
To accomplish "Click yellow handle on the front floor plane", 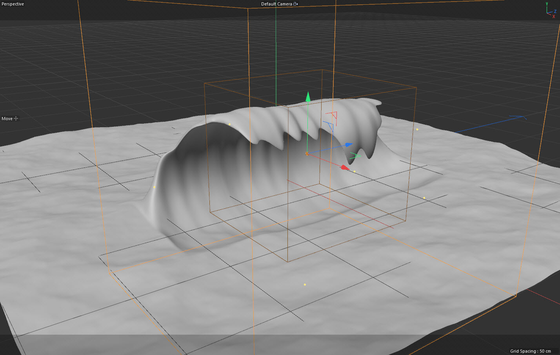I will tap(305, 285).
